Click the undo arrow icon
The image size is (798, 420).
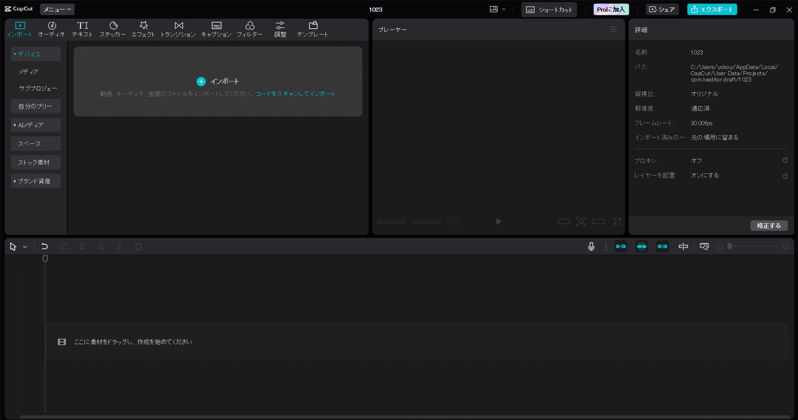[45, 247]
